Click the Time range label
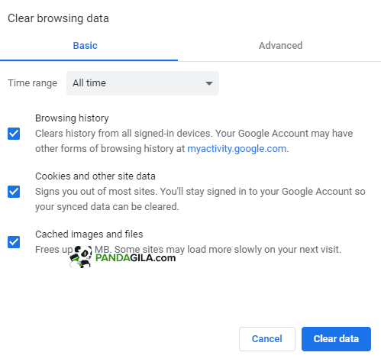 [x=33, y=83]
